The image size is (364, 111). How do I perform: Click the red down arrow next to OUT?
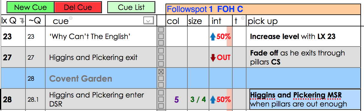coord(213,57)
